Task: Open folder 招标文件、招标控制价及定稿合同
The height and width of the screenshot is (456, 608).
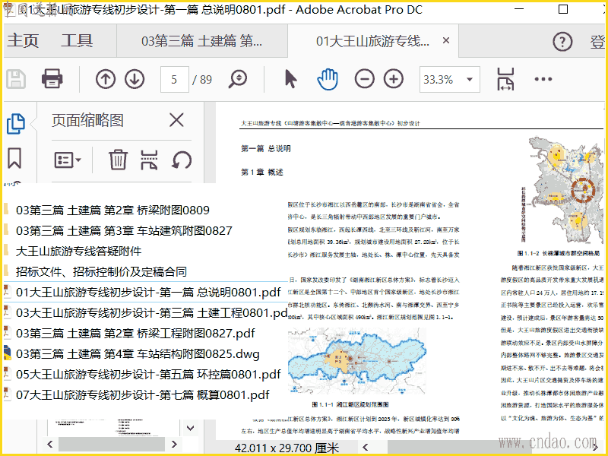Action: [x=101, y=272]
